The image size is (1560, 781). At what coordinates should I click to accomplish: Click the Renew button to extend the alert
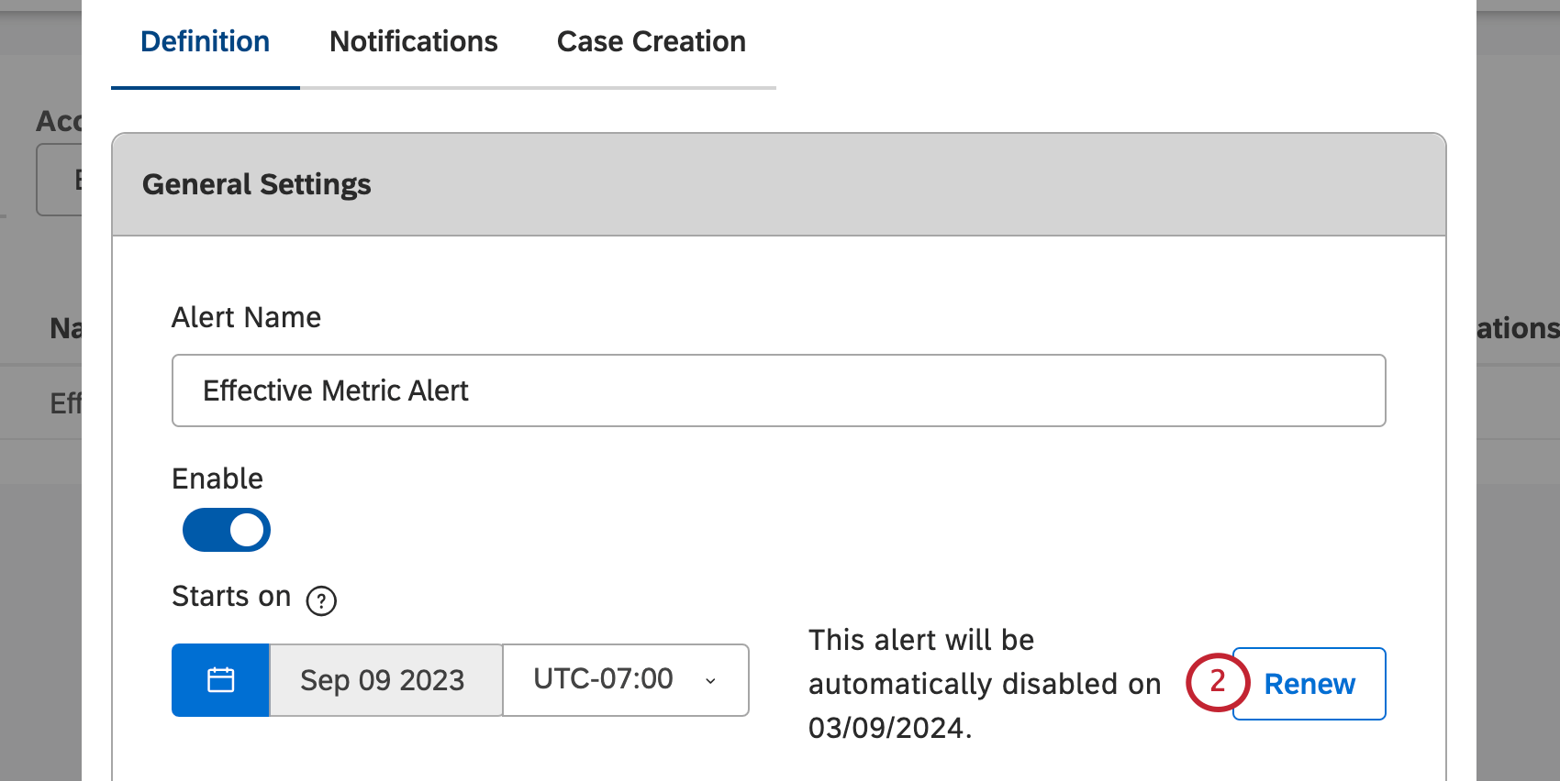(x=1309, y=683)
